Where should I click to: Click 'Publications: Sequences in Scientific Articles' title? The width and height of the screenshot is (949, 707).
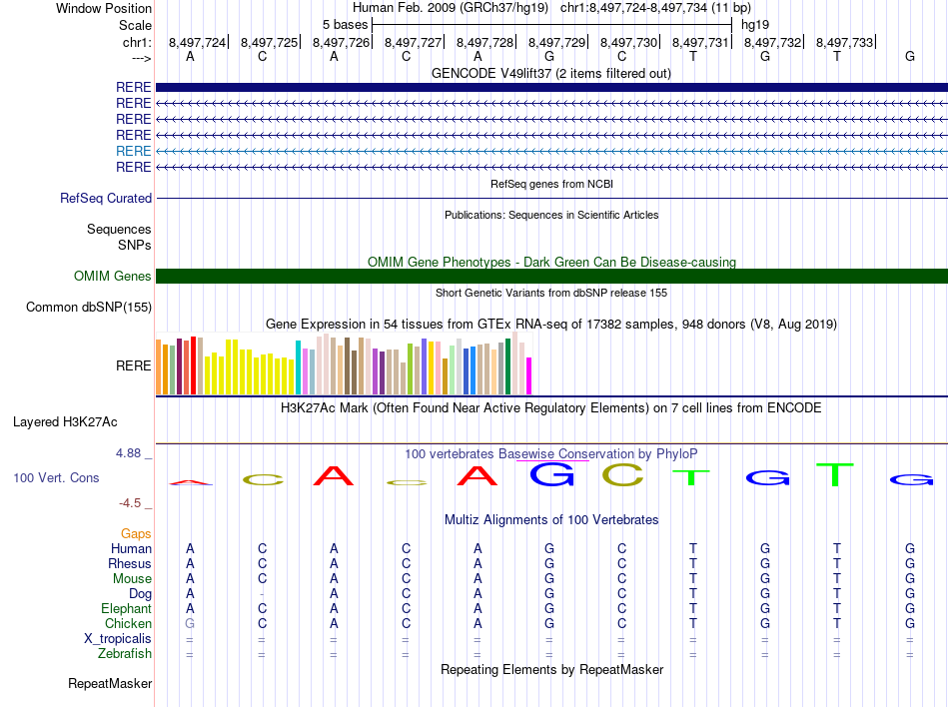coord(551,215)
